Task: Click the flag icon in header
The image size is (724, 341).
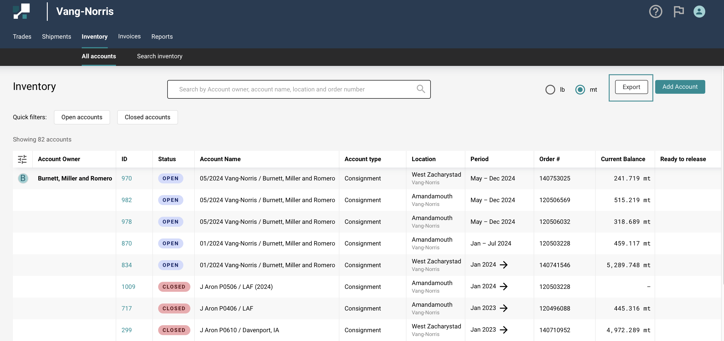Action: pos(678,12)
